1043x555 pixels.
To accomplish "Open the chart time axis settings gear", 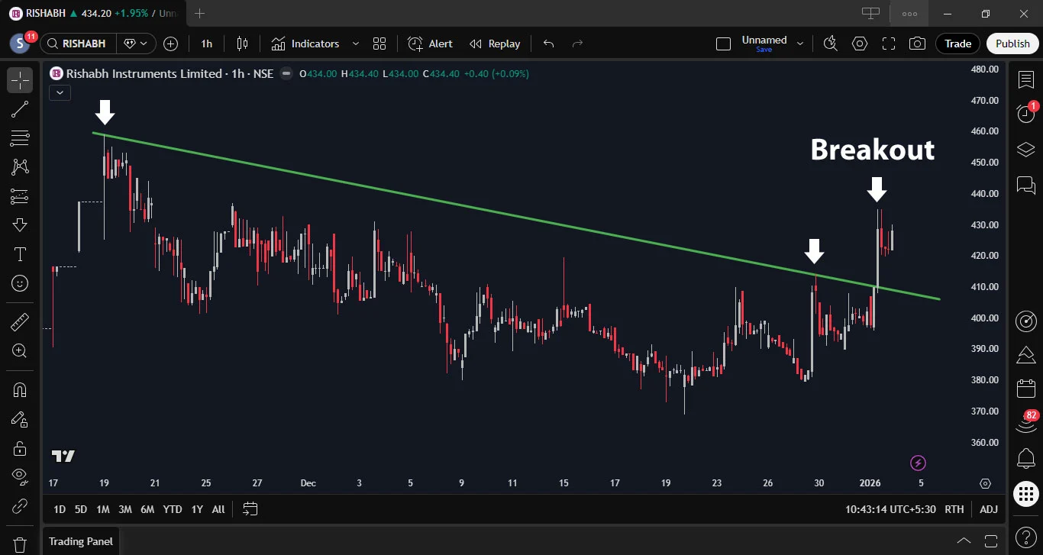I will click(x=986, y=483).
